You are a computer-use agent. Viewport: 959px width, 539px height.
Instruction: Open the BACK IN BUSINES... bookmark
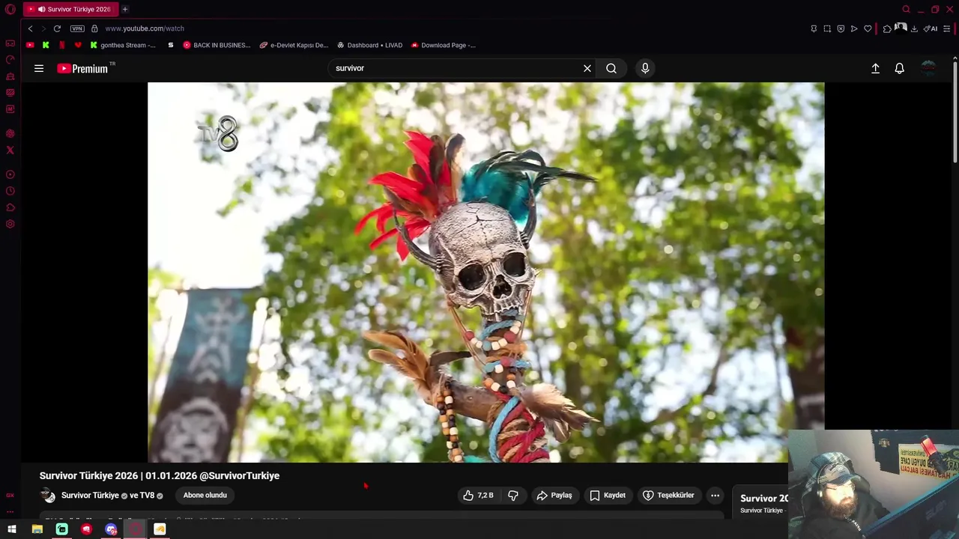click(x=217, y=45)
